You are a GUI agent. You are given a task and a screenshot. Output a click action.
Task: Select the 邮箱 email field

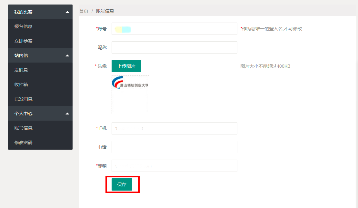(x=174, y=166)
